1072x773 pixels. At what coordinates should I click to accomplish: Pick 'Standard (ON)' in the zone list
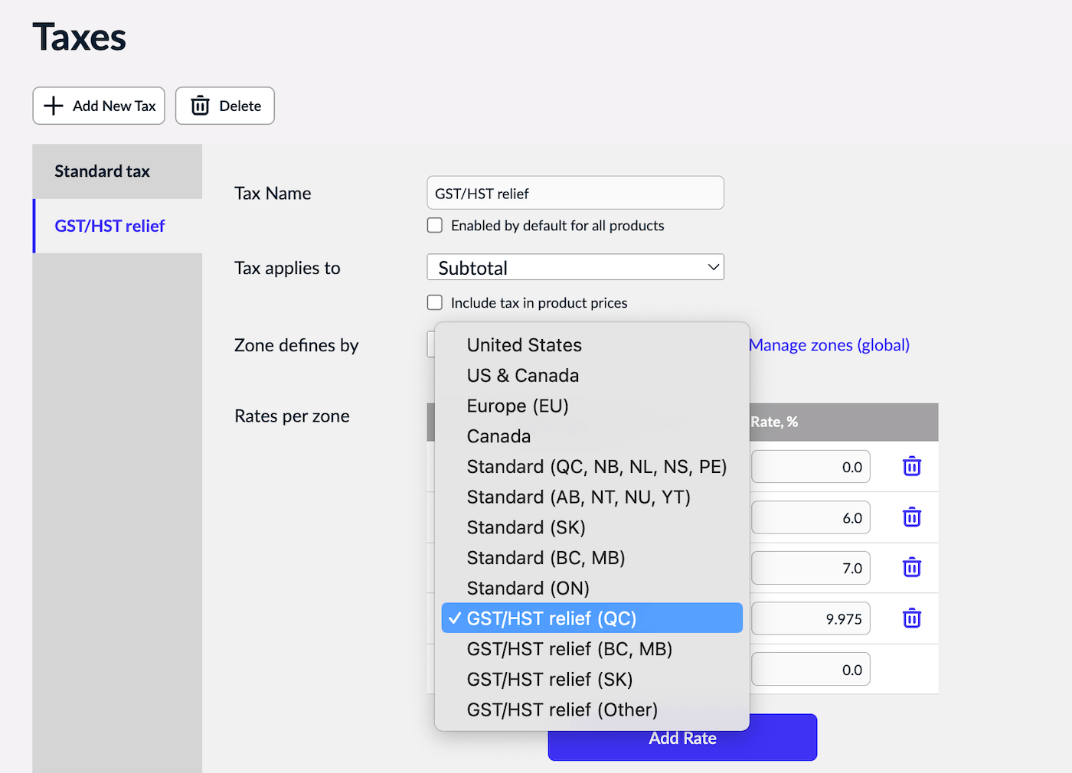tap(528, 589)
